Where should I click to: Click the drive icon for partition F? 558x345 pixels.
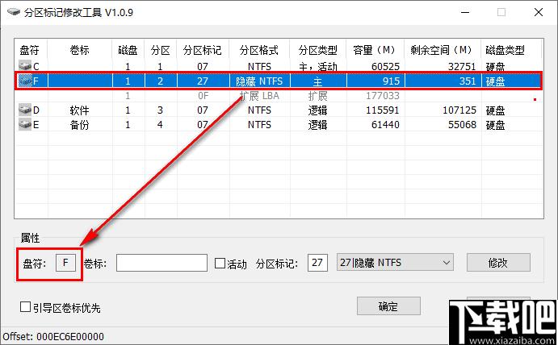(x=25, y=81)
